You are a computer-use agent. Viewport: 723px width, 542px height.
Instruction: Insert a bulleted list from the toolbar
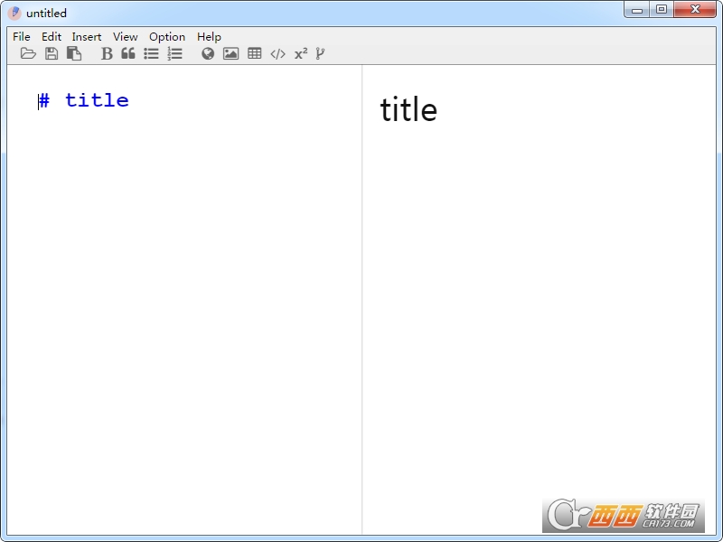coord(151,53)
